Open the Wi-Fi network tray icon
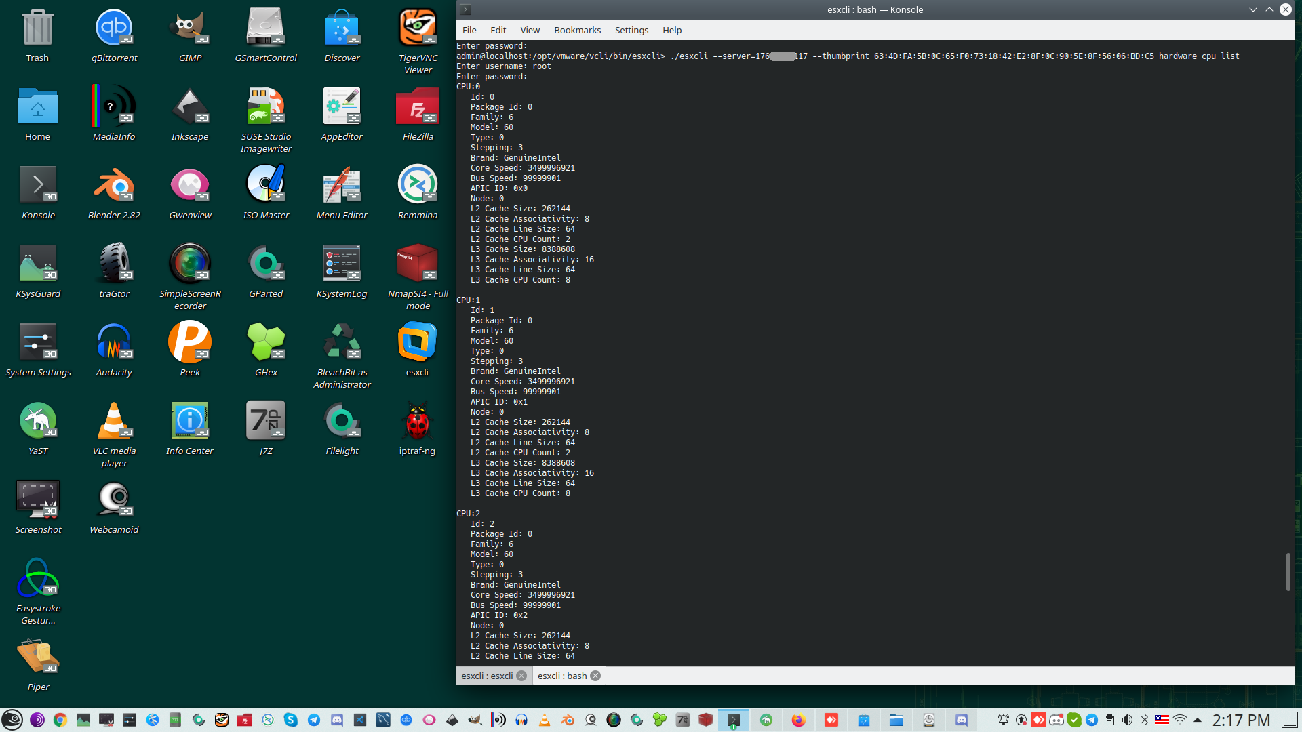 (1180, 720)
